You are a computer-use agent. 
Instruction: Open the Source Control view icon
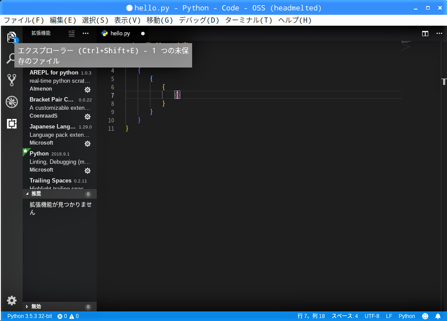point(12,80)
